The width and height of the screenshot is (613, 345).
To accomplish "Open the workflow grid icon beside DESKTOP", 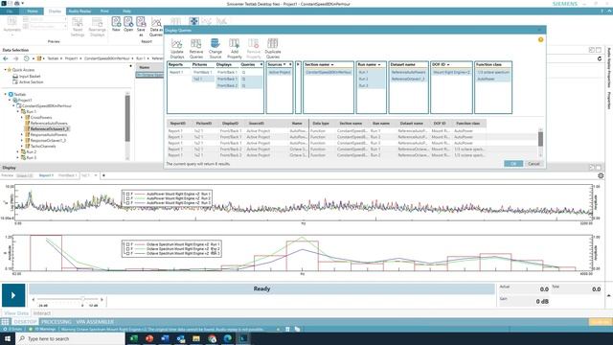I will coord(5,322).
